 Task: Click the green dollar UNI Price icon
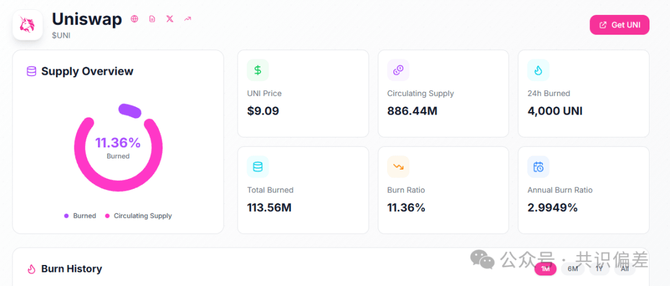click(x=258, y=70)
